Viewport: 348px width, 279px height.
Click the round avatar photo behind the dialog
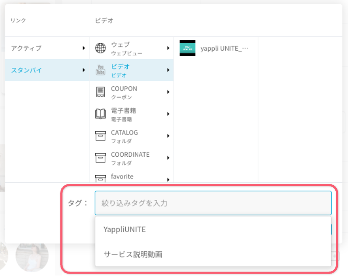(x=32, y=257)
